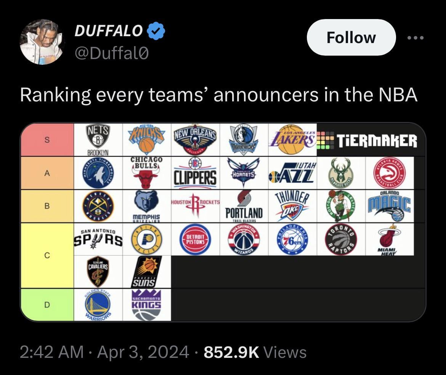Click the red S tier label
446x375 pixels.
coord(47,140)
